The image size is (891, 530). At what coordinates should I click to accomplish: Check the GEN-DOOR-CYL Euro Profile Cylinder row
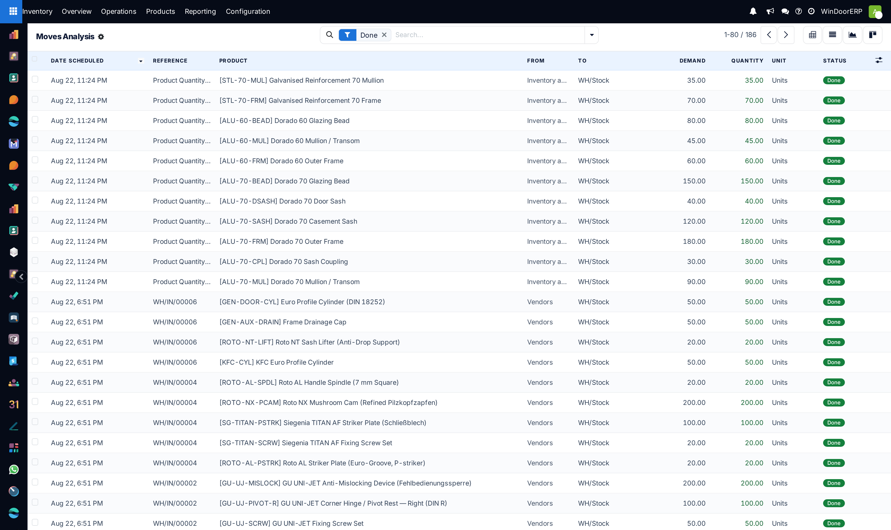(35, 301)
